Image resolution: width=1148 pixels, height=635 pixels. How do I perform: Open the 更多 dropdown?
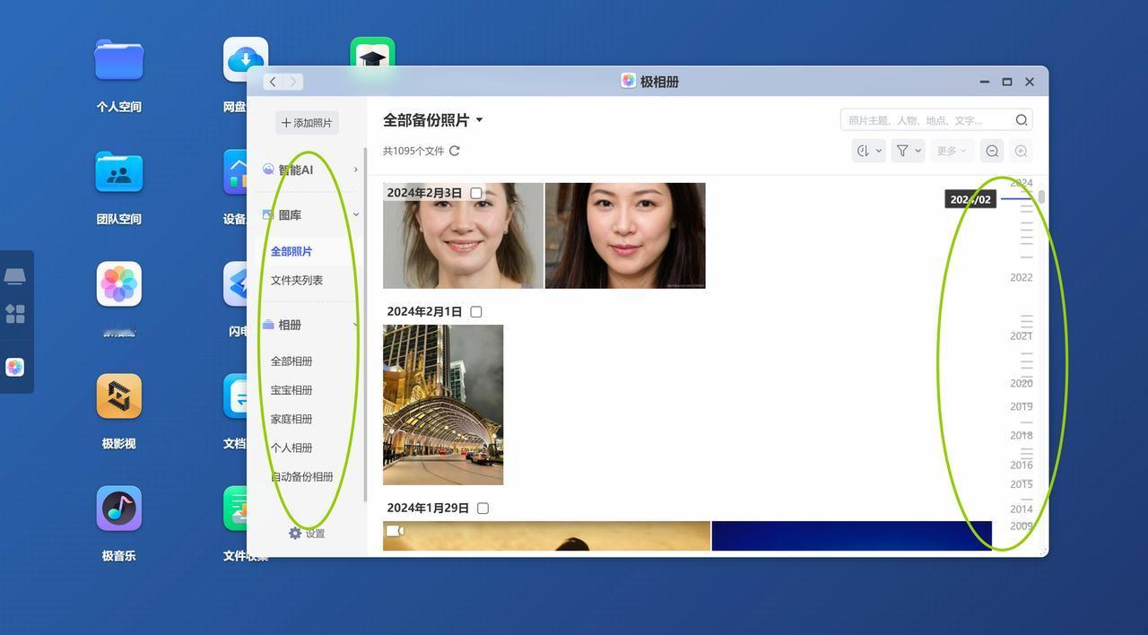[951, 151]
